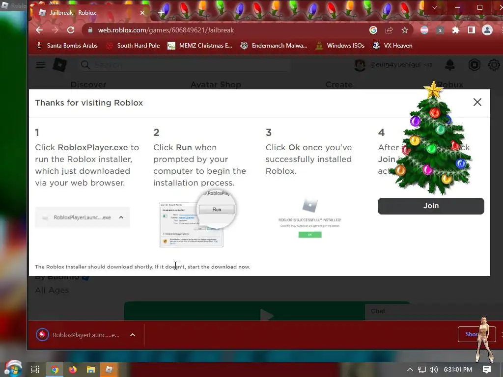Image resolution: width=503 pixels, height=377 pixels.
Task: Open the MEMZ Christmas bookmark
Action: click(200, 46)
